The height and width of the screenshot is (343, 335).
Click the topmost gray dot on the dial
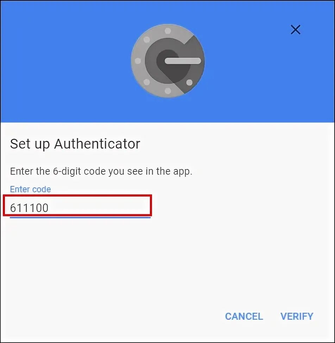(168, 31)
